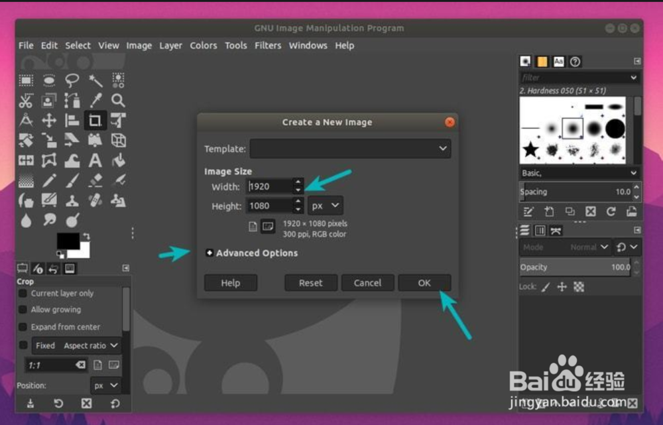Select the Gradient tool

[x=27, y=180]
